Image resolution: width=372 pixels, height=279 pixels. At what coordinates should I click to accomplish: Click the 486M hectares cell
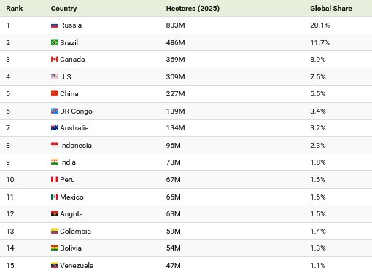tap(176, 42)
